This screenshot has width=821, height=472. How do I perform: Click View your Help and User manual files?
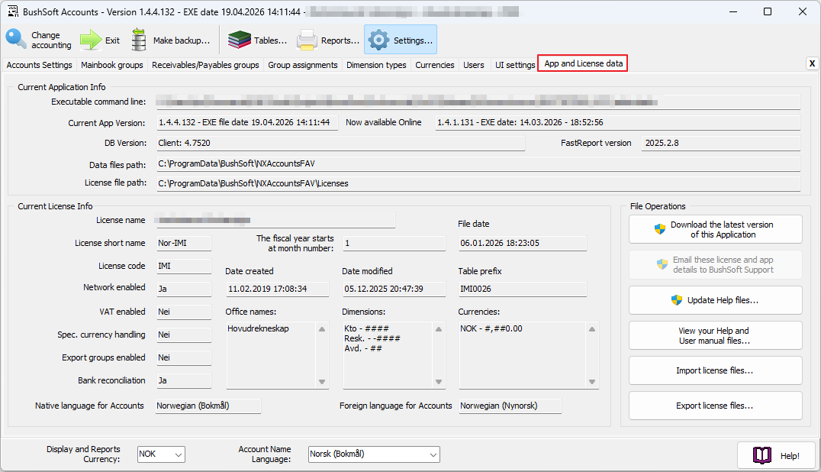(715, 335)
